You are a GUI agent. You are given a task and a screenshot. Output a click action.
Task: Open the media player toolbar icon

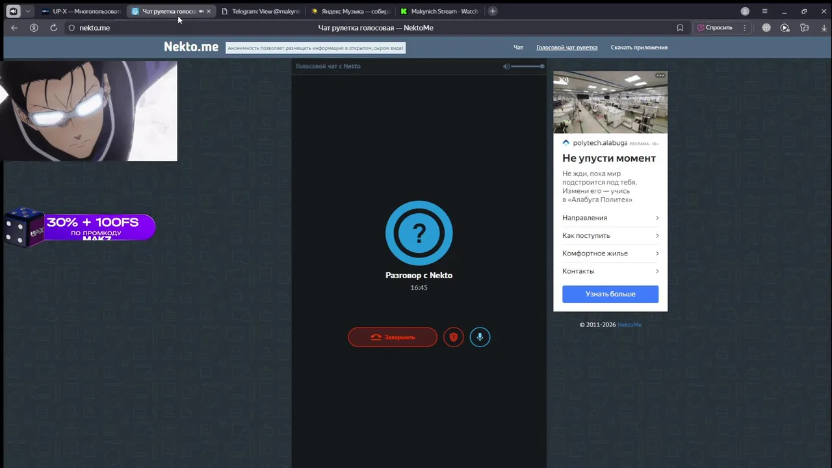785,28
